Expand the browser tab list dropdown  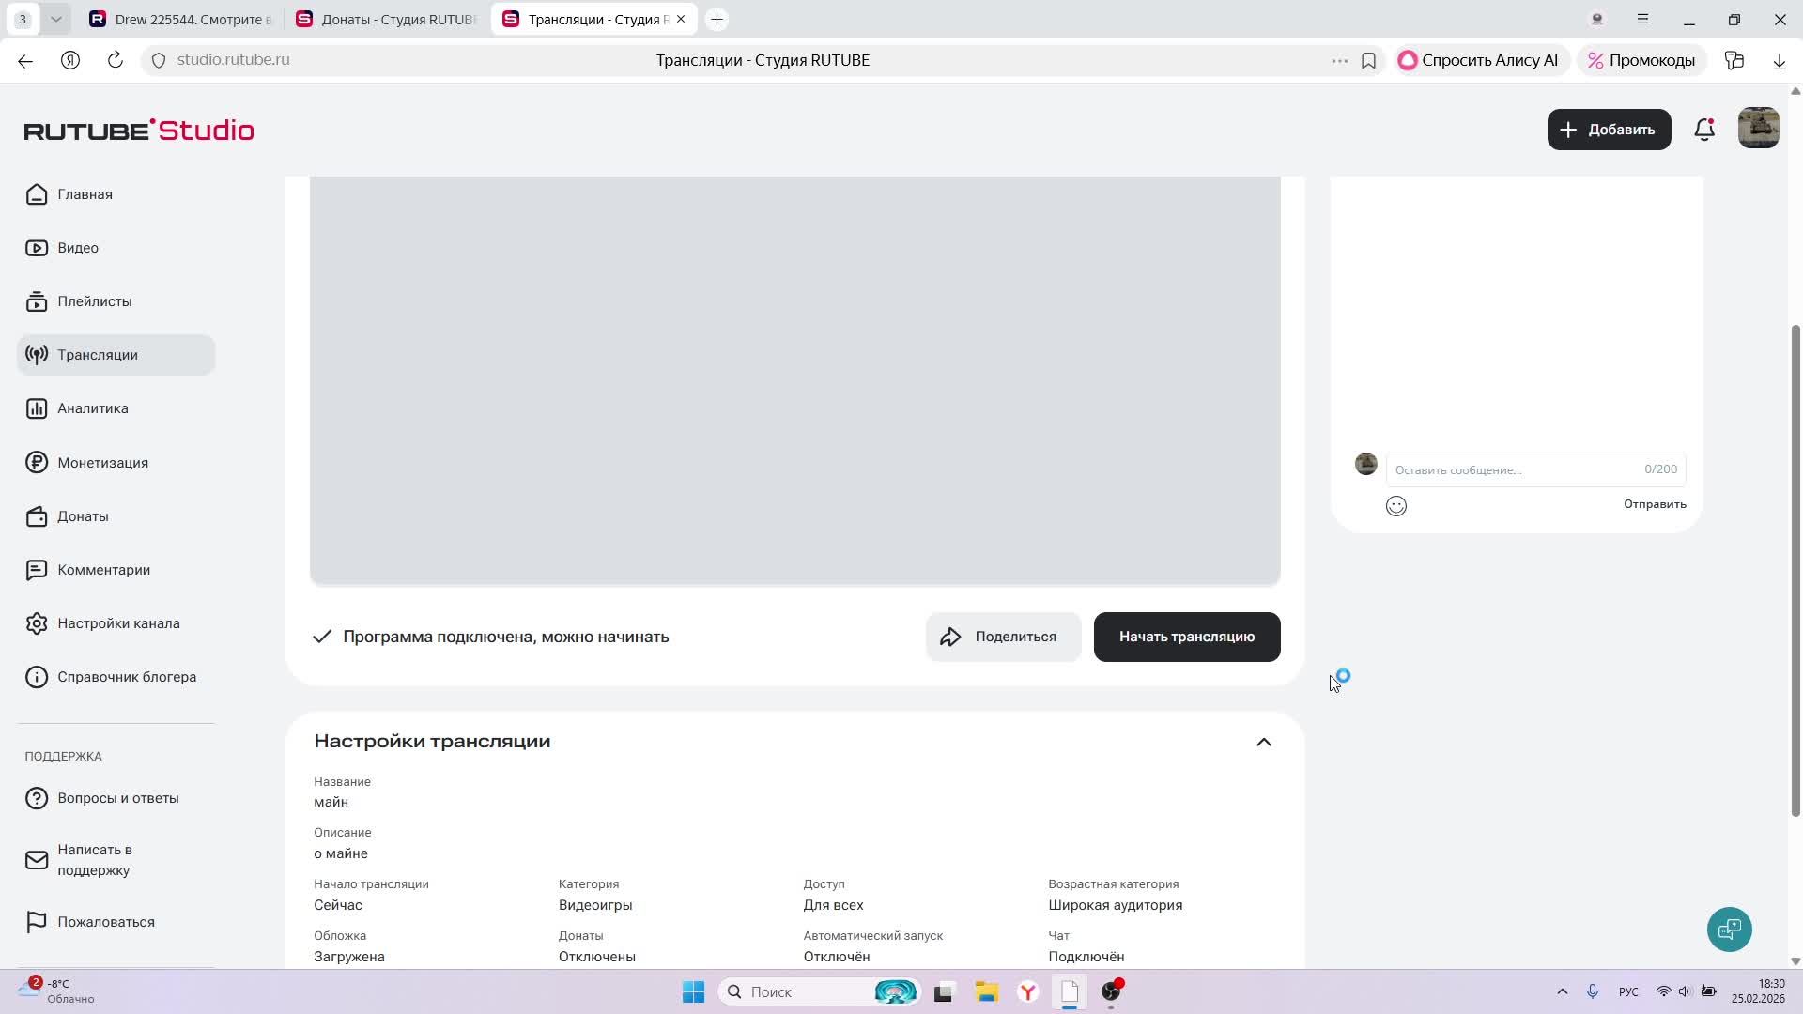pyautogui.click(x=55, y=19)
